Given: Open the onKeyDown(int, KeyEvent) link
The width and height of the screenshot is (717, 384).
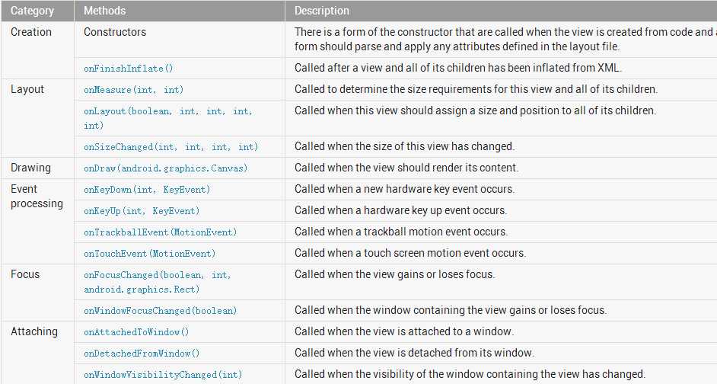Looking at the screenshot, I should click(147, 190).
